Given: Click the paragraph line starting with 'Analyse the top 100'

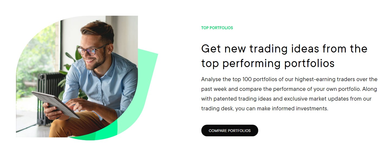Looking at the screenshot, I should [x=289, y=79].
